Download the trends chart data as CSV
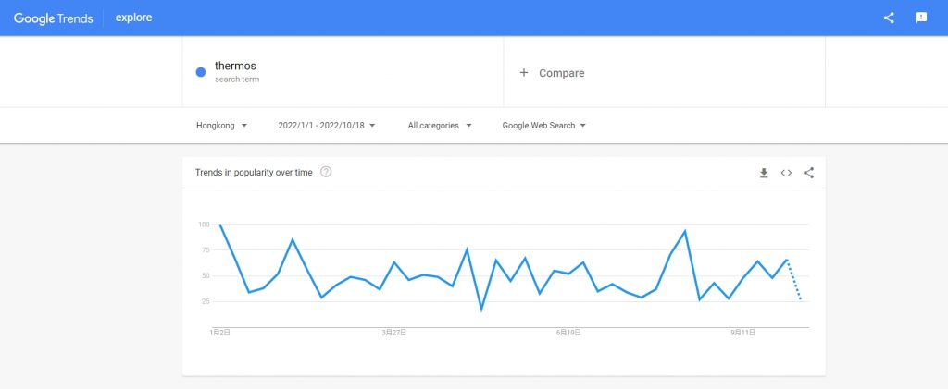 click(764, 173)
